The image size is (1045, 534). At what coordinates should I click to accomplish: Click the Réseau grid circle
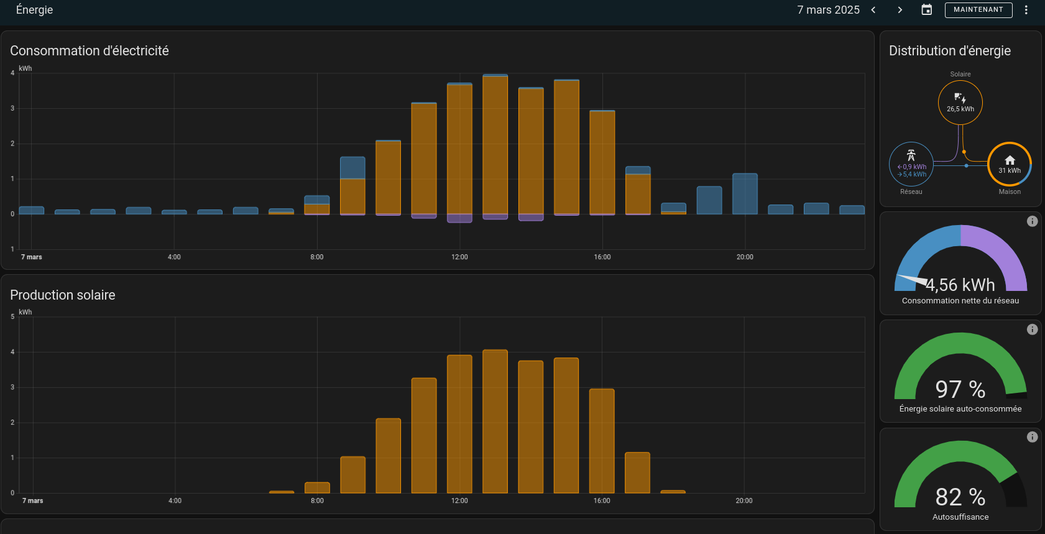(x=911, y=164)
